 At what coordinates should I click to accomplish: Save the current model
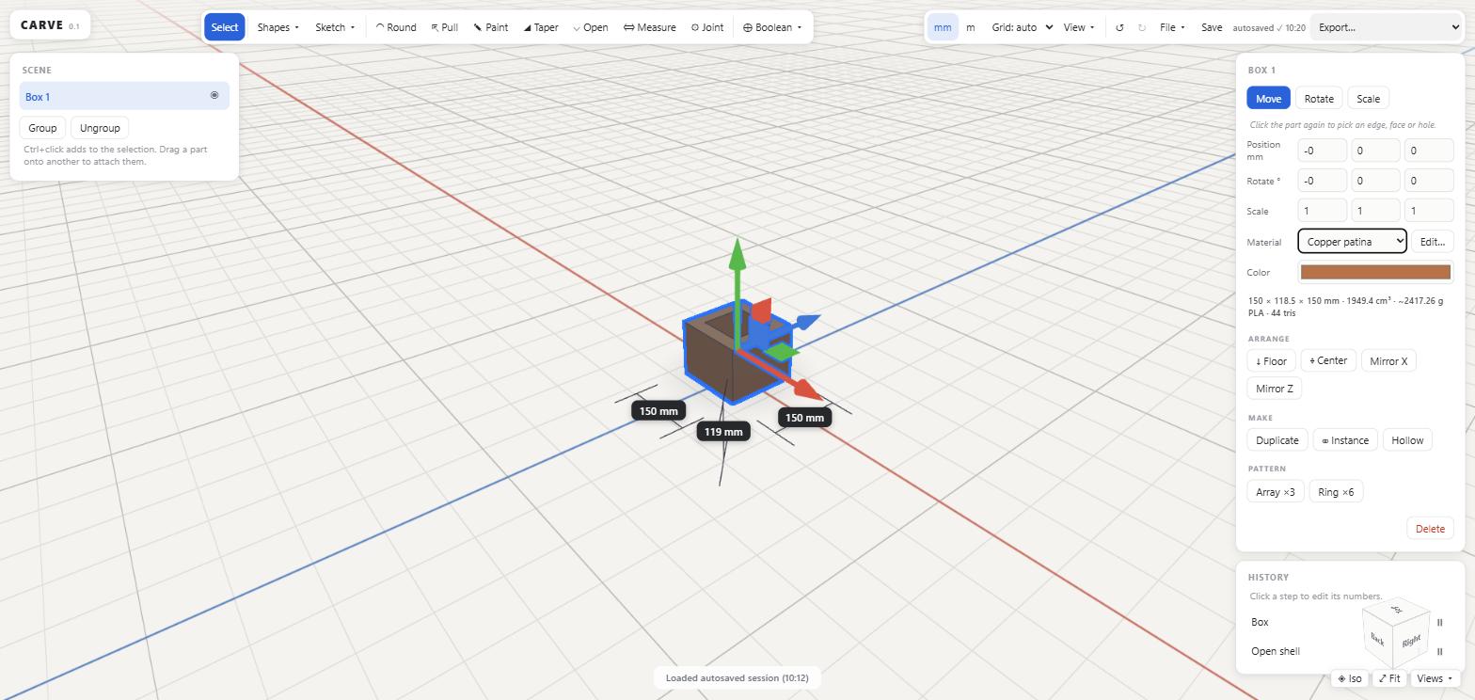1212,27
